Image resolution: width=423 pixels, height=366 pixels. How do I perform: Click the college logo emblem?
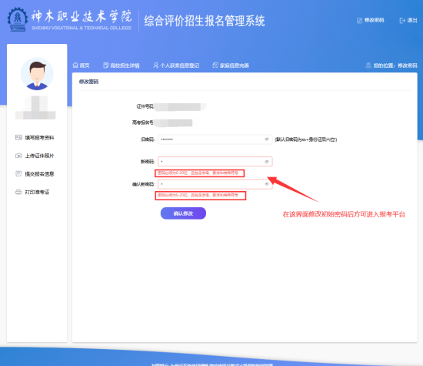(x=17, y=19)
